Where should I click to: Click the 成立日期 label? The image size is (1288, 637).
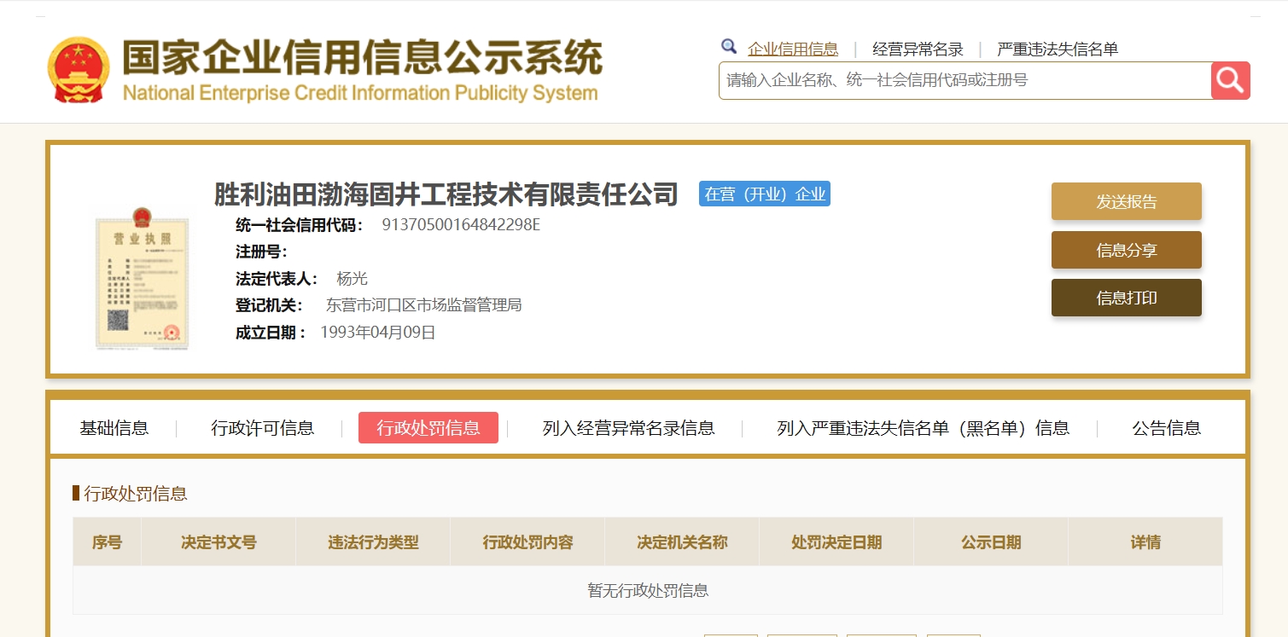(x=271, y=333)
